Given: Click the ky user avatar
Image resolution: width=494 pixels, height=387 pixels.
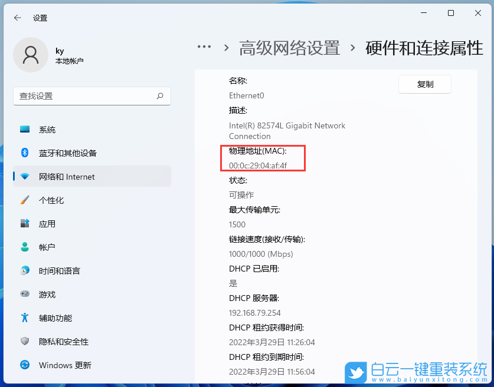Looking at the screenshot, I should (31, 54).
